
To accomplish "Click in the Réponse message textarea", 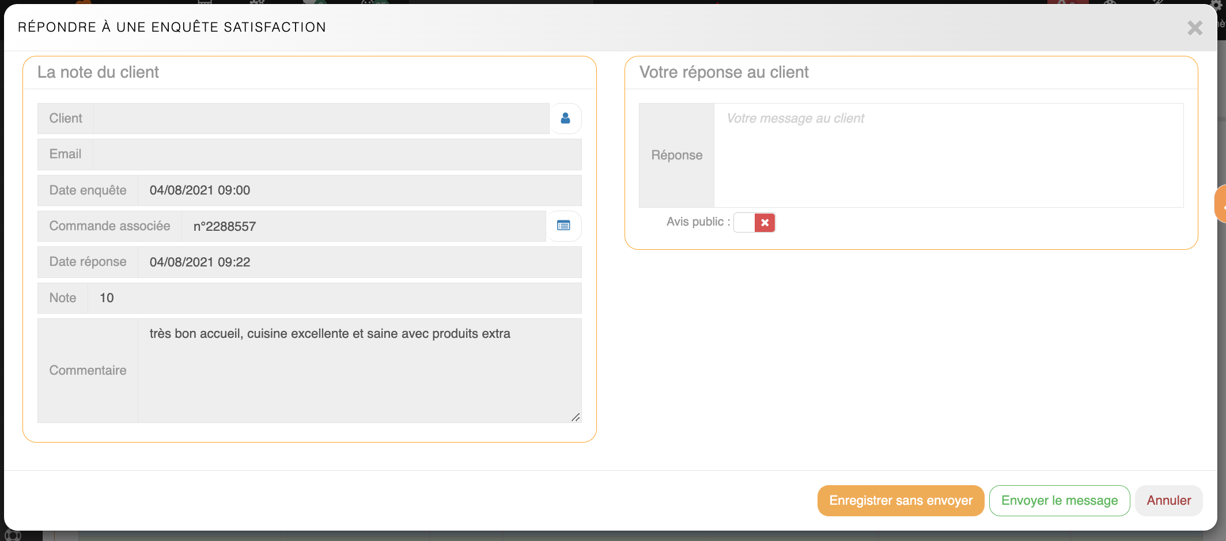I will 948,155.
